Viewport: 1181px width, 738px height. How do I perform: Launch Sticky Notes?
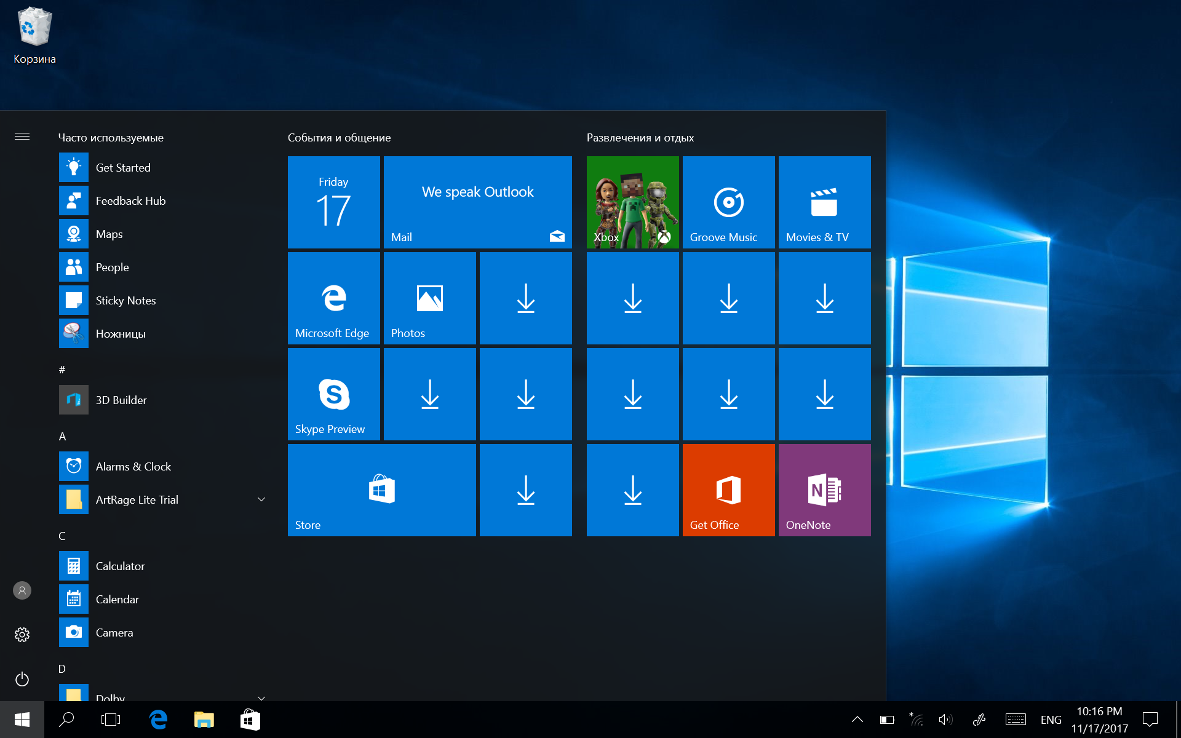(x=163, y=300)
